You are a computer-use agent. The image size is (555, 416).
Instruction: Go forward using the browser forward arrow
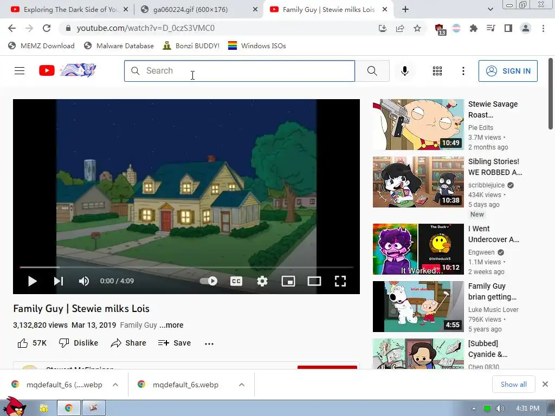point(29,28)
